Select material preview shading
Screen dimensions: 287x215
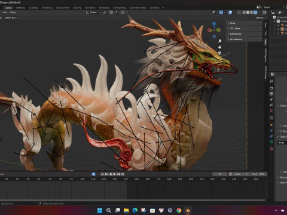click(x=252, y=13)
